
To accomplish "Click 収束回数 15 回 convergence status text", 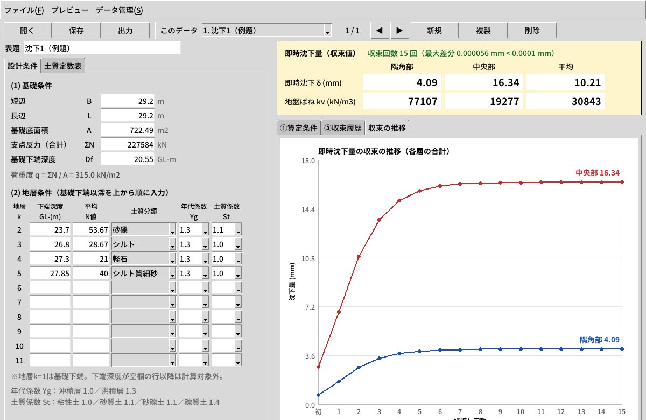I will [x=461, y=54].
